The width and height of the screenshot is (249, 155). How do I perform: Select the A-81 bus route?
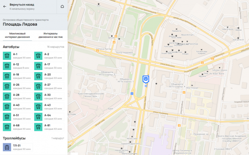coord(49,127)
